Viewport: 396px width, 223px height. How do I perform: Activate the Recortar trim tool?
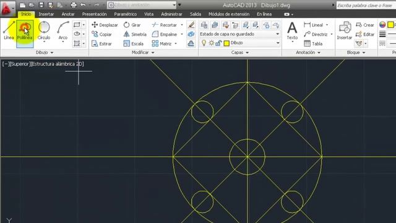coord(165,25)
